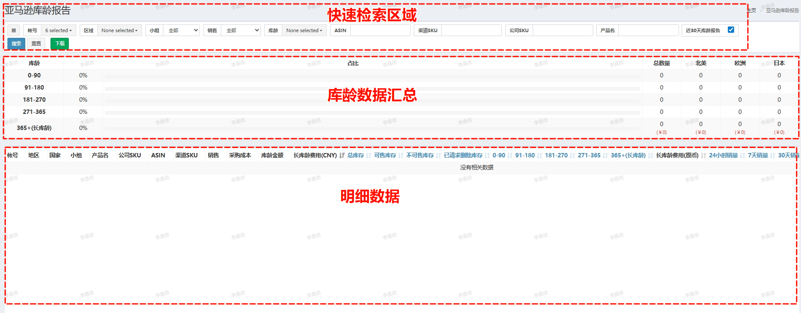Sort detail table by 不可售库存 column
Screen dimensions: 801x313
(x=420, y=155)
